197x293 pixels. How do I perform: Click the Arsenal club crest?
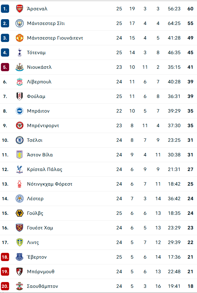[19, 9]
